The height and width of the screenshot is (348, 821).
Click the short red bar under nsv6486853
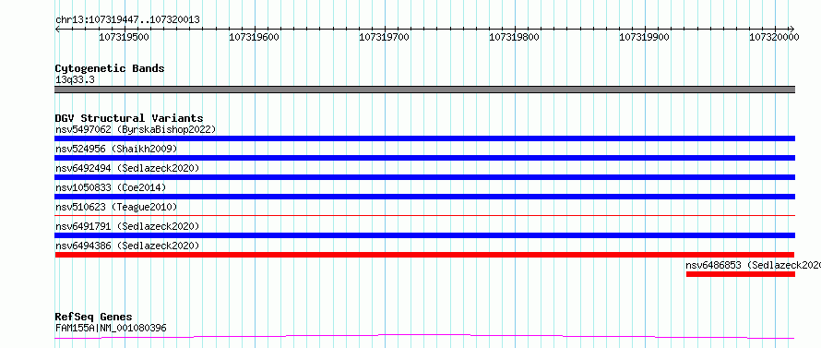coord(741,274)
